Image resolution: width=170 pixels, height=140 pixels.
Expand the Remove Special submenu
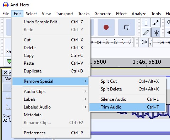point(51,81)
